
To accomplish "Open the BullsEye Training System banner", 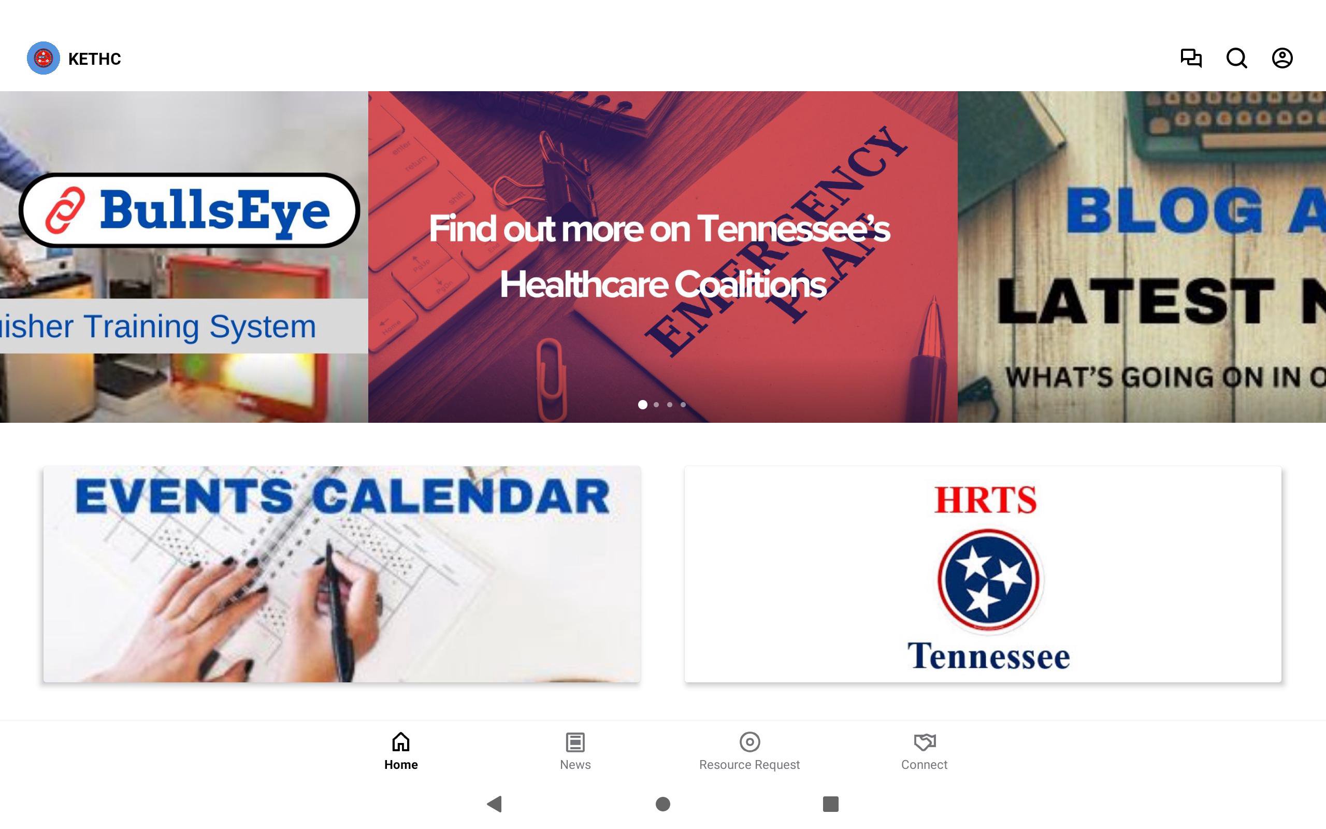I will [x=184, y=256].
